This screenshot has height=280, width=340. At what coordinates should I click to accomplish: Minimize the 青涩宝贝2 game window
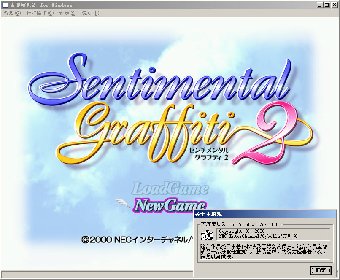(320, 5)
